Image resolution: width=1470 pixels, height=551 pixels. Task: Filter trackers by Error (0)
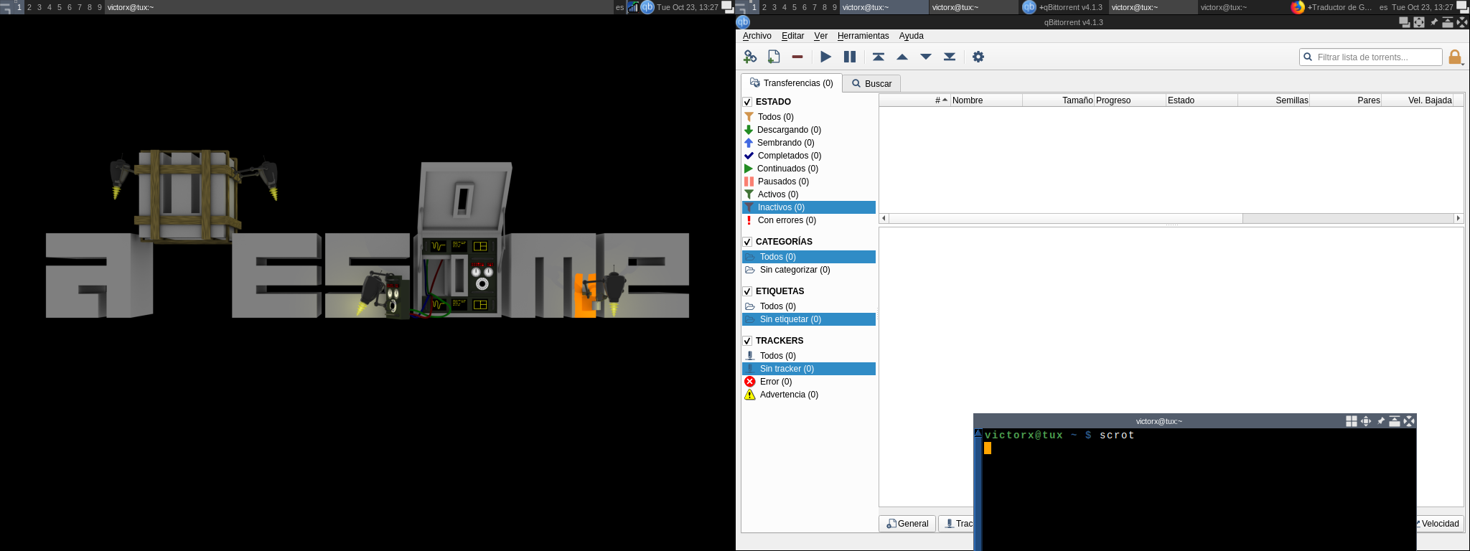coord(809,382)
